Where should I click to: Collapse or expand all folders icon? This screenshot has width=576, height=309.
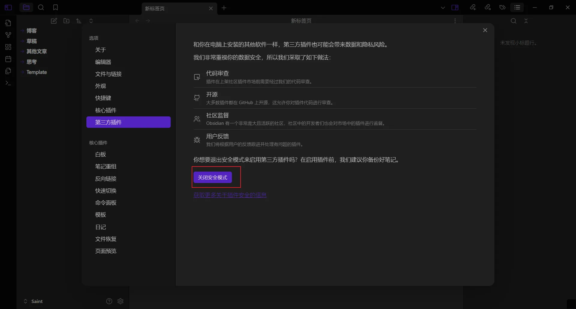[91, 21]
